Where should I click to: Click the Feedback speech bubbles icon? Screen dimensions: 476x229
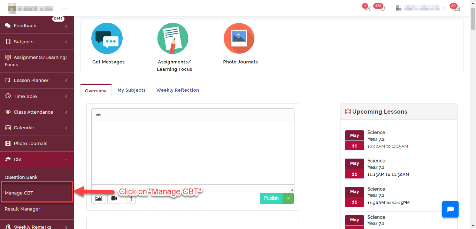[8, 26]
